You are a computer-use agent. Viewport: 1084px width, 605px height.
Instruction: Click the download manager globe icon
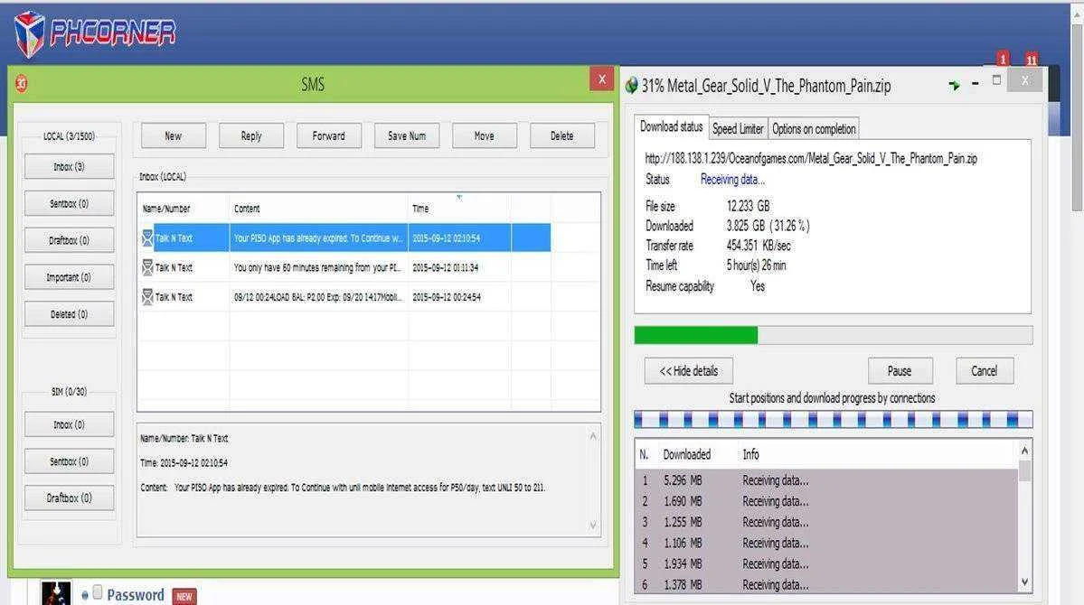[x=631, y=86]
